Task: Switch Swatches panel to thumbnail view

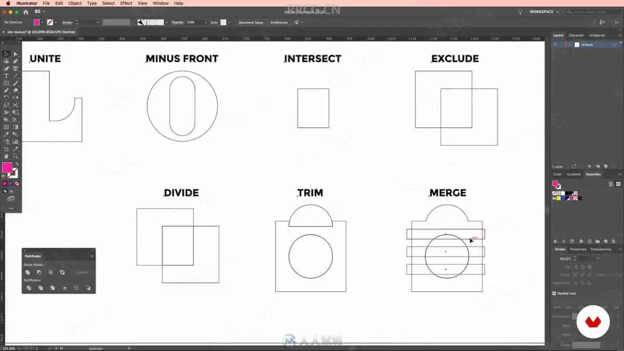Action: point(618,184)
